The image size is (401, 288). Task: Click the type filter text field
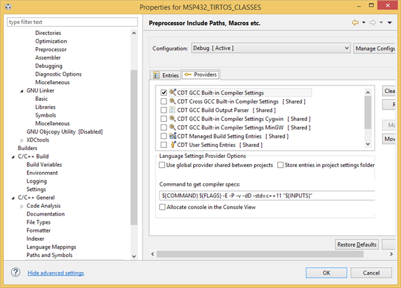[73, 22]
